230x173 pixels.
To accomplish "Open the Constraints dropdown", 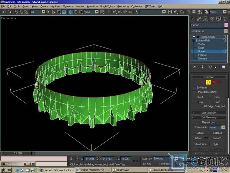I will pyautogui.click(x=223, y=127).
